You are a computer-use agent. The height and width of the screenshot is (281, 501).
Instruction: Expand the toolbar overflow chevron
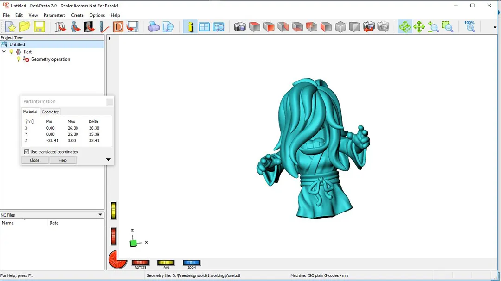coord(495,27)
